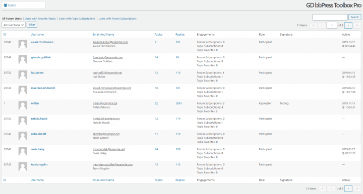Open glennie.gottlieb username link
This screenshot has height=194, width=363.
pyautogui.click(x=41, y=57)
